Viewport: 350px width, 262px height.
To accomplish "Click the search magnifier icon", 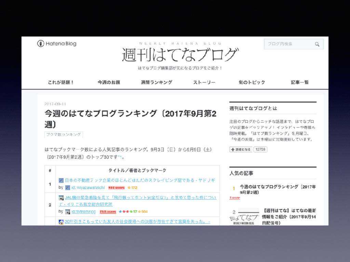I will pyautogui.click(x=317, y=44).
